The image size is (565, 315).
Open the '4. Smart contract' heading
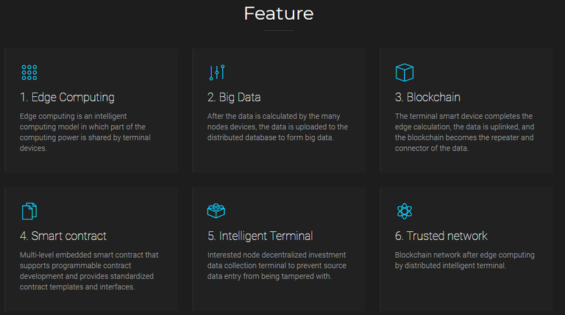pos(63,236)
